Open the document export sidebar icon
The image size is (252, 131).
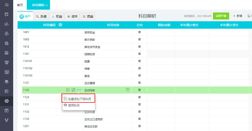click(x=7, y=91)
